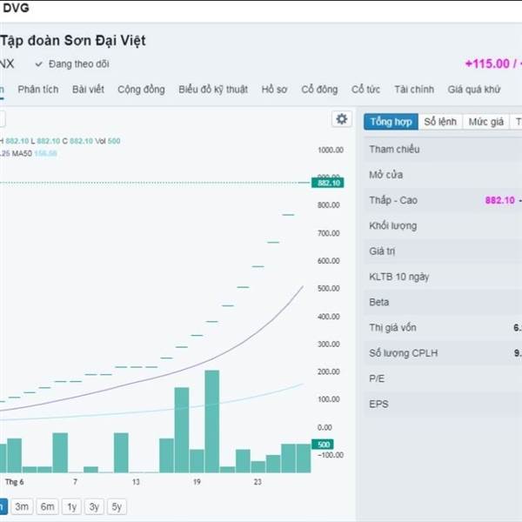Click the 'Giá trị' row label
The width and height of the screenshot is (522, 522).
pos(382,251)
